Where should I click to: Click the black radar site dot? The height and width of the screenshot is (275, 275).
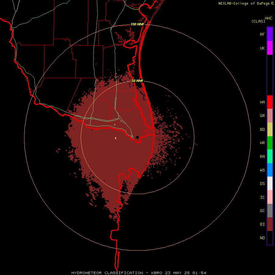coord(137,137)
